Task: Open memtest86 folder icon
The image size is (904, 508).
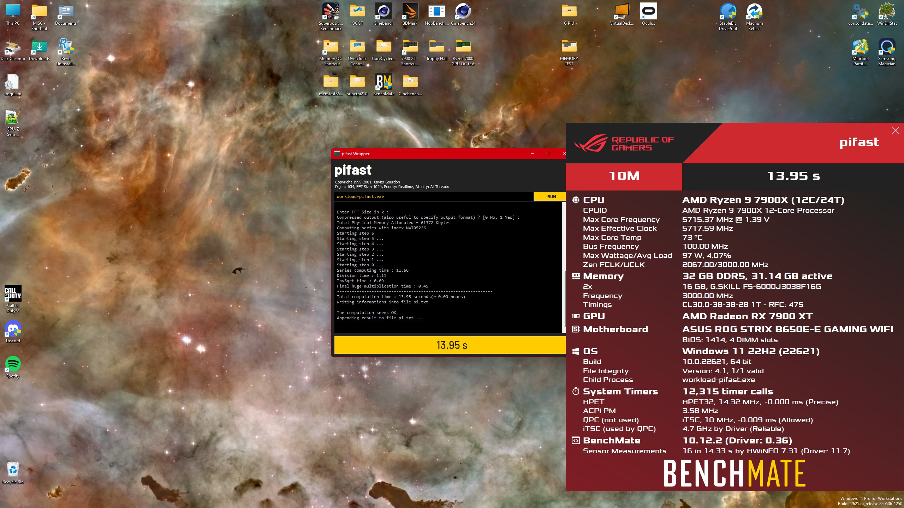Action: (x=331, y=85)
